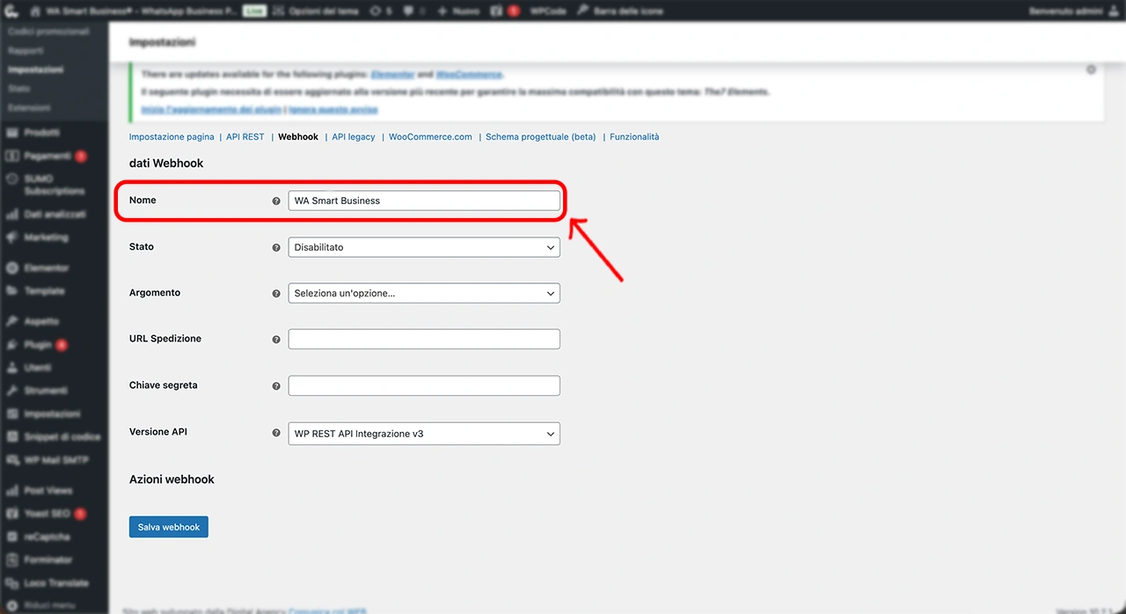Viewport: 1126px width, 614px height.
Task: Click the help icon beside Argomento
Action: [x=276, y=294]
